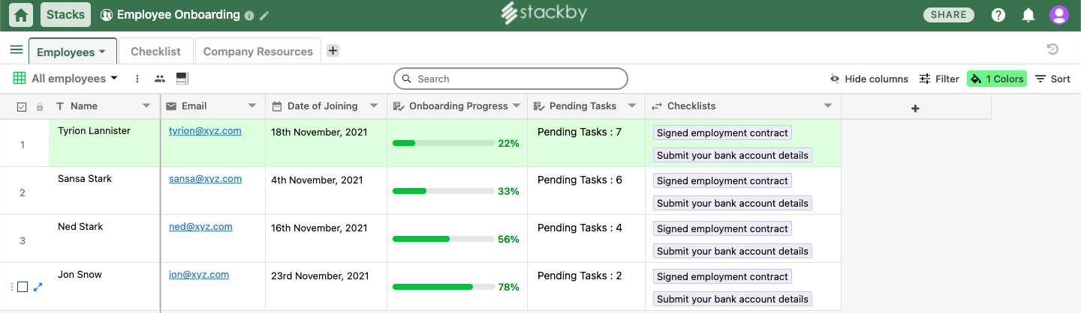Open the Name column dropdown arrow
1081x313 pixels.
pos(146,106)
